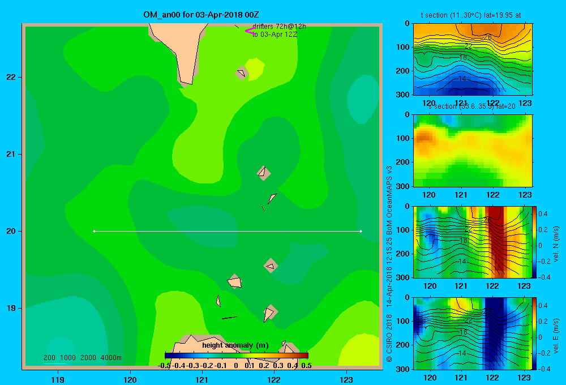Screen dimensions: 566x385
Task: Click the 'vel. N (m/s)' axis label
Action: [556, 244]
